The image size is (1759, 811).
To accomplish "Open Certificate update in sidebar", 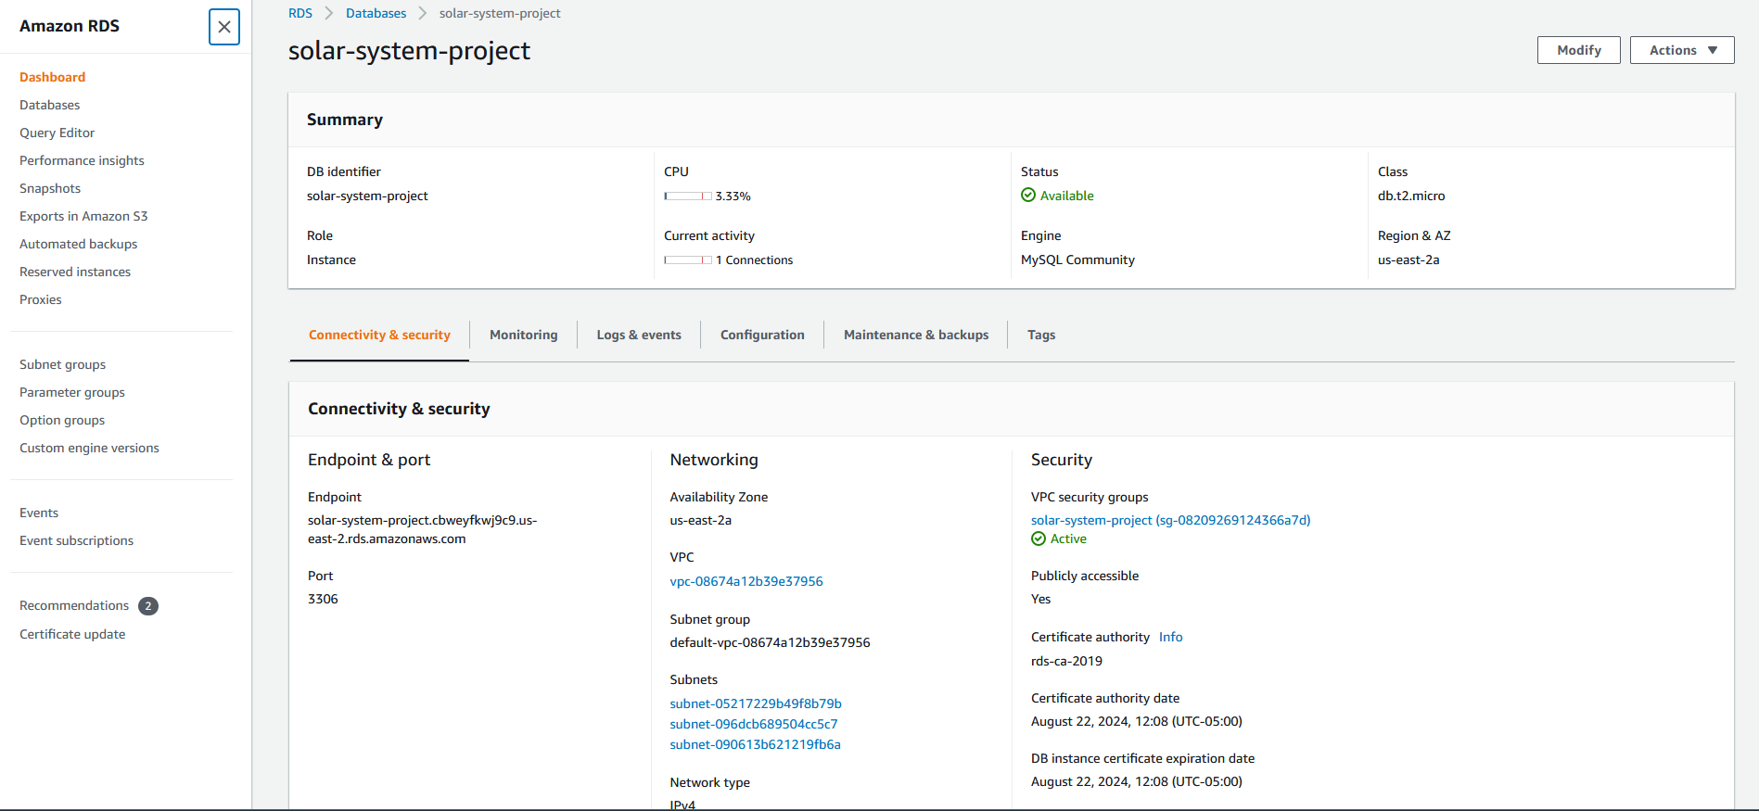I will pos(72,634).
